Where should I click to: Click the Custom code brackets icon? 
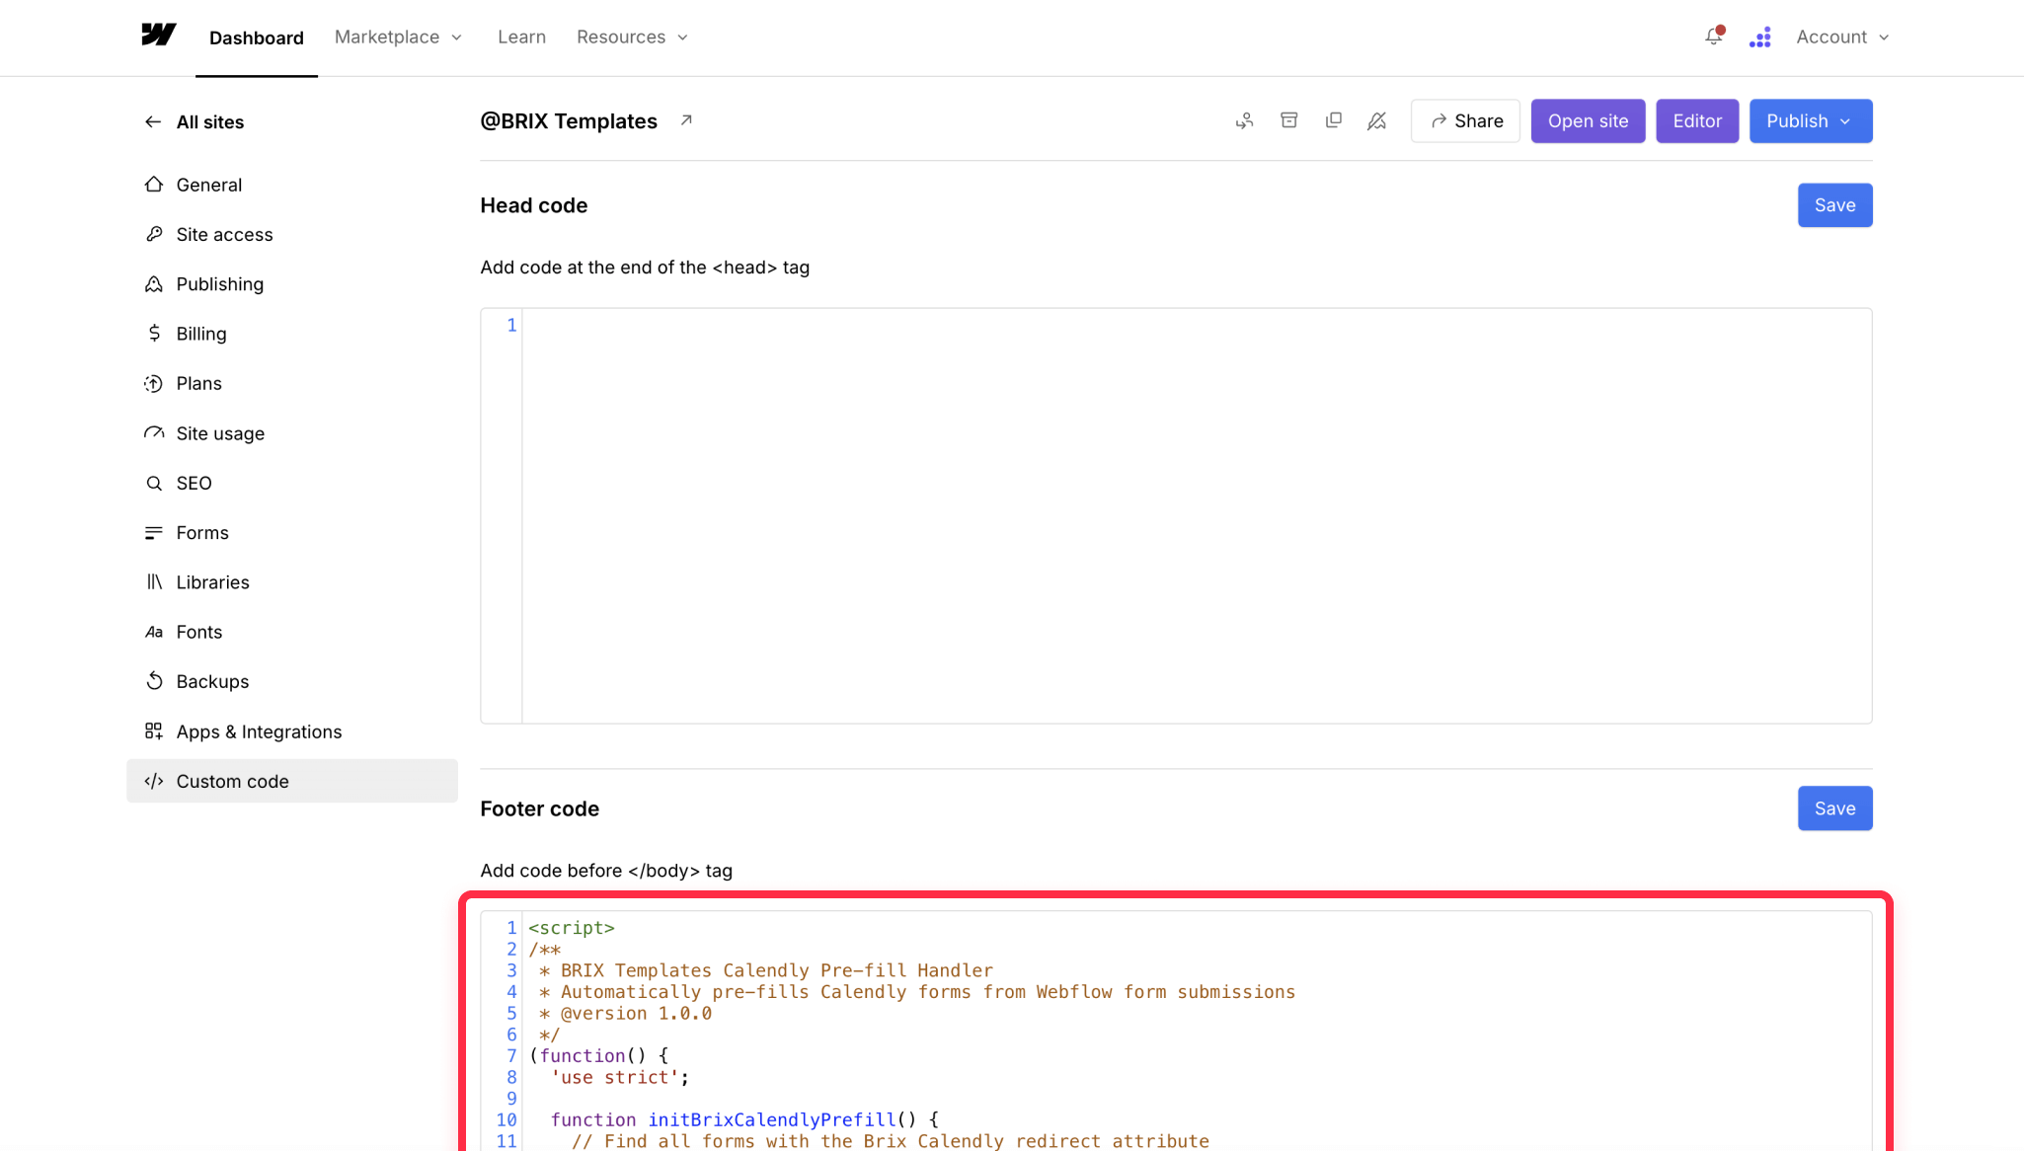(153, 781)
